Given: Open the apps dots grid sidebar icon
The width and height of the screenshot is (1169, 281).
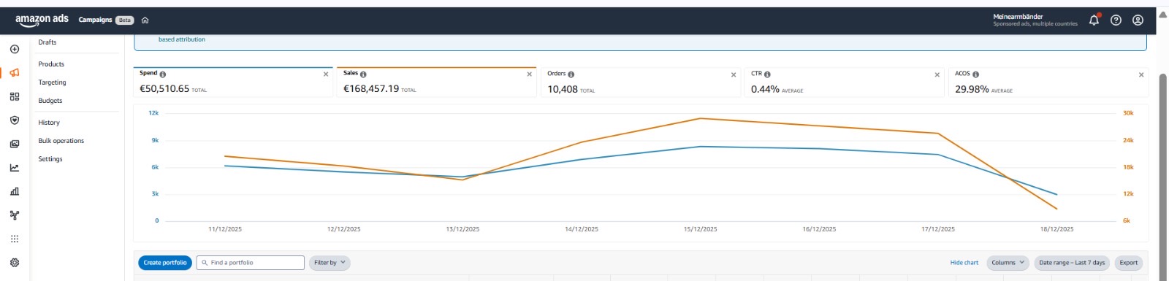Looking at the screenshot, I should [x=15, y=239].
